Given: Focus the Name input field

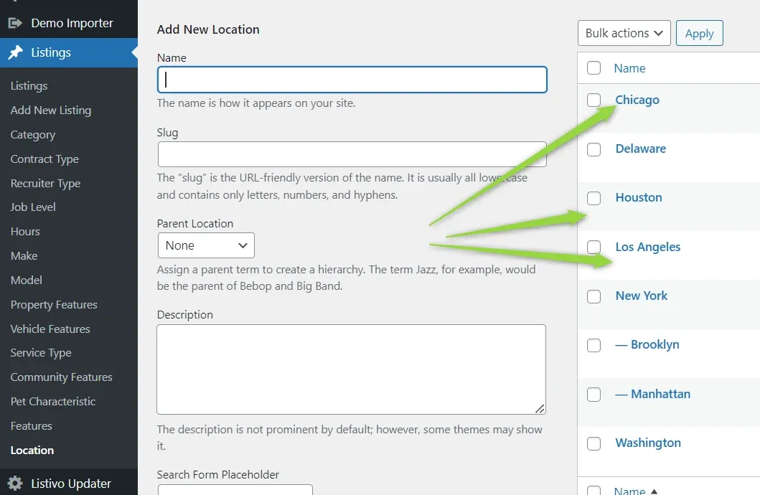Looking at the screenshot, I should 352,80.
